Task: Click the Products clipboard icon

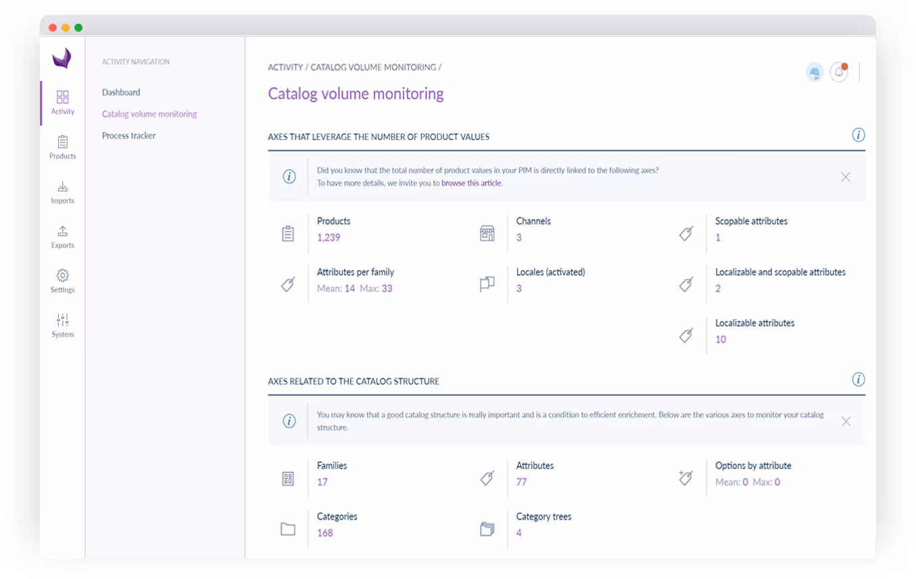Action: click(x=288, y=234)
